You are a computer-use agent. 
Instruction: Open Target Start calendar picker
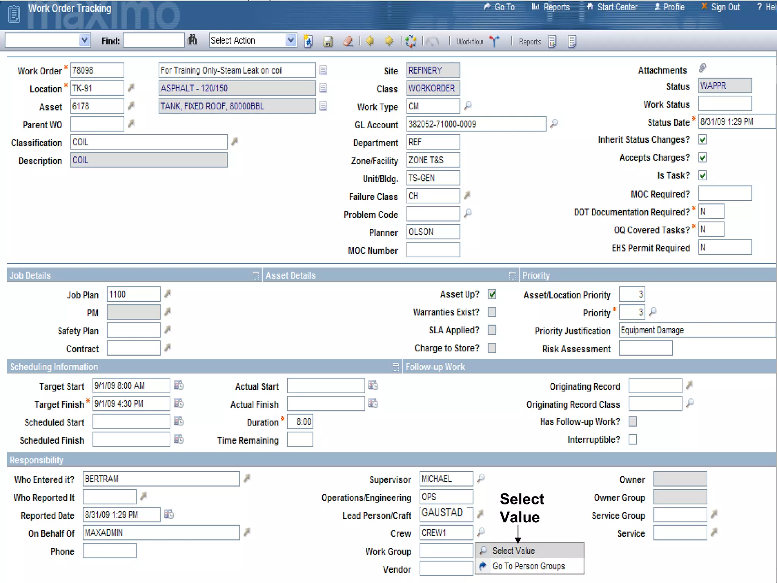click(179, 385)
